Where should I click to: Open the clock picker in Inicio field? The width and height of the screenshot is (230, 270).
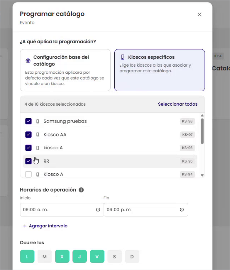click(x=98, y=209)
